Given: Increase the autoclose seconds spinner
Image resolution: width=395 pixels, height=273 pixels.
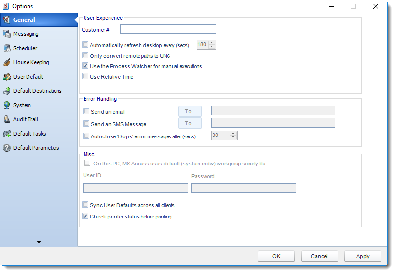Looking at the screenshot, I should (x=233, y=133).
